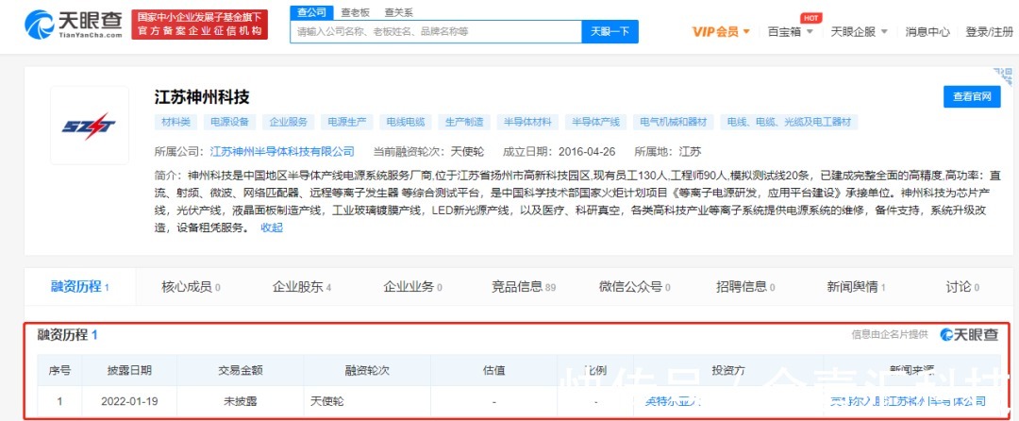This screenshot has height=421, width=1019.
Task: Select the 电源生产 tag
Action: click(x=346, y=122)
